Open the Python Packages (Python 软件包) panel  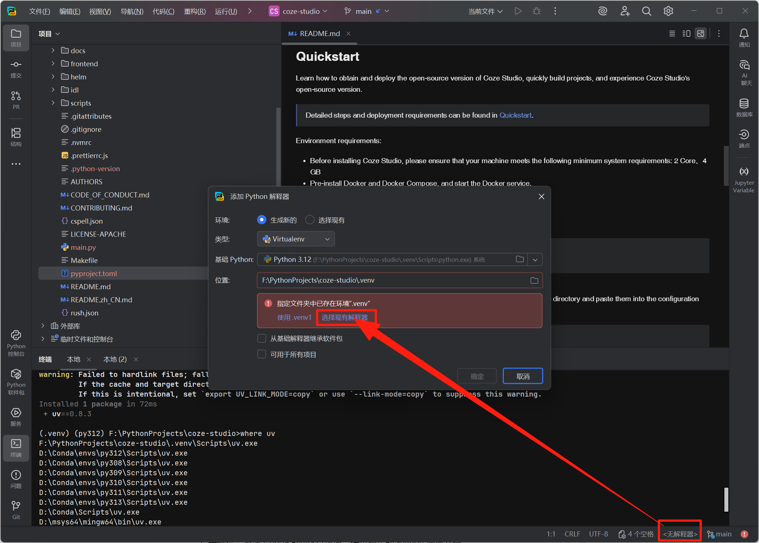coord(16,382)
